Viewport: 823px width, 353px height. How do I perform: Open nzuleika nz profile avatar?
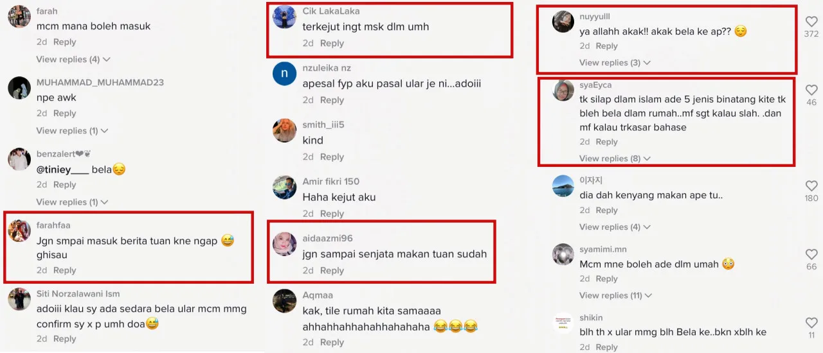(x=284, y=73)
